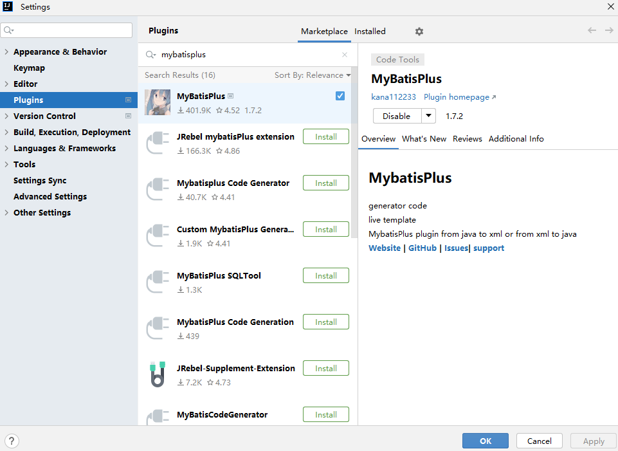Click the project-level marker beside Version Control

point(128,116)
